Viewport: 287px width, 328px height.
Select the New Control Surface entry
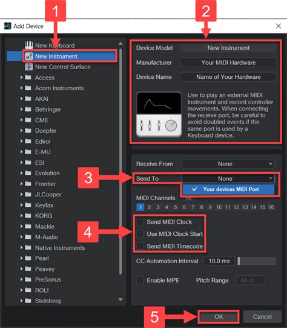click(61, 67)
